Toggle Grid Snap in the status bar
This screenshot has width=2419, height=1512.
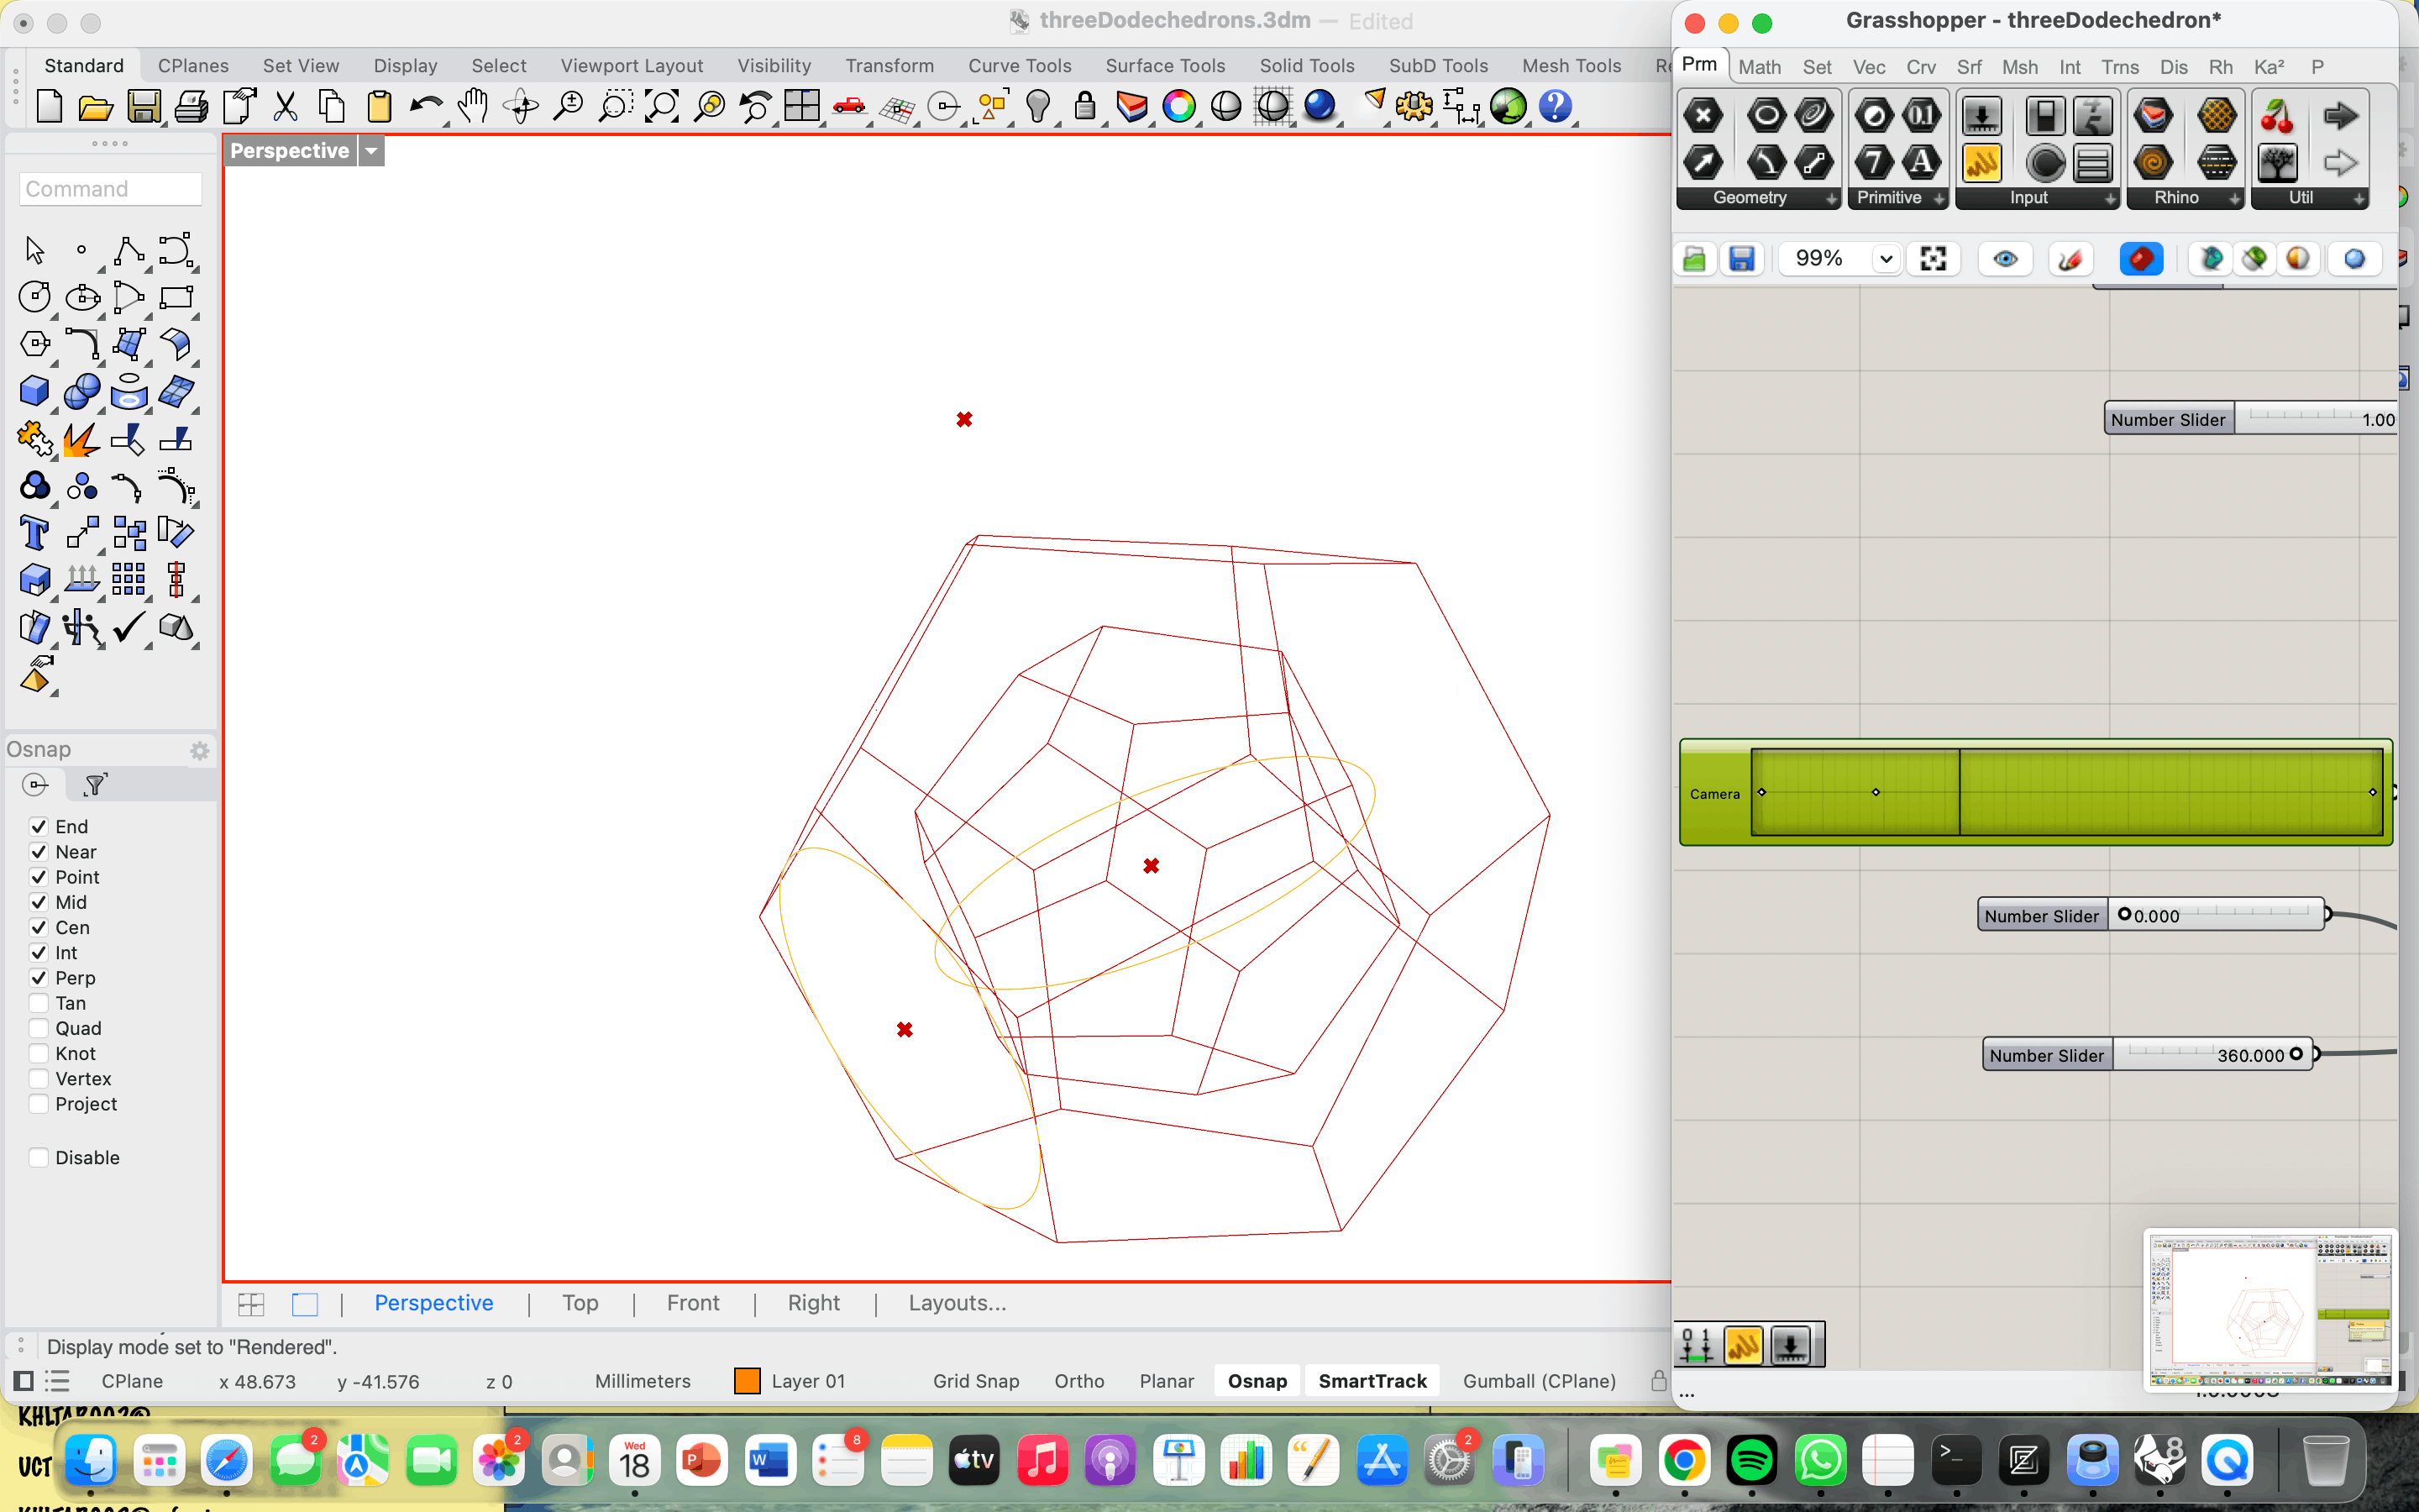tap(976, 1381)
